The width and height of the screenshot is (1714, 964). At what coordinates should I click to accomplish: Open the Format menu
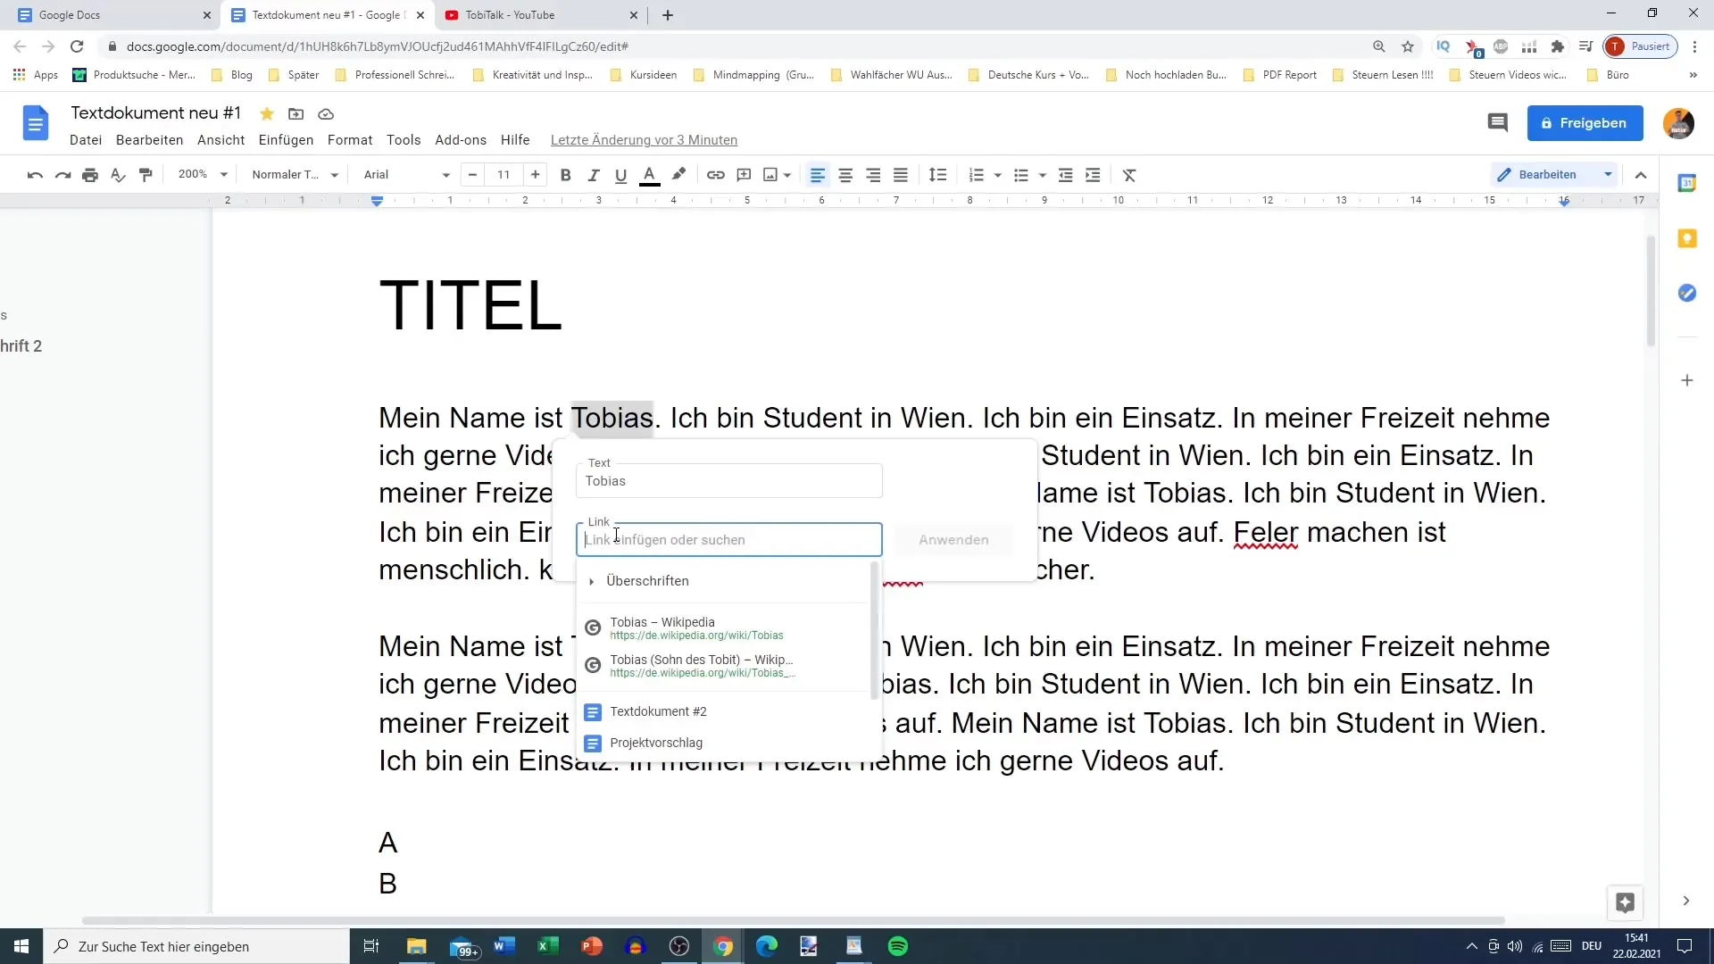[350, 140]
